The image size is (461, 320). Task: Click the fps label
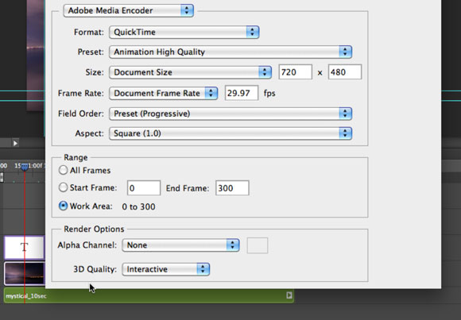click(x=269, y=94)
